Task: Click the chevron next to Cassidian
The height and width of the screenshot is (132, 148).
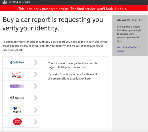Action: coord(36,63)
